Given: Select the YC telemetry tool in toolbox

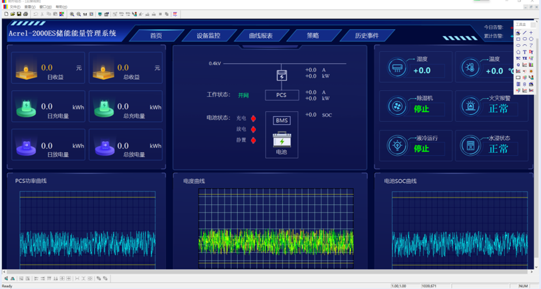Looking at the screenshot, I should 518,59.
